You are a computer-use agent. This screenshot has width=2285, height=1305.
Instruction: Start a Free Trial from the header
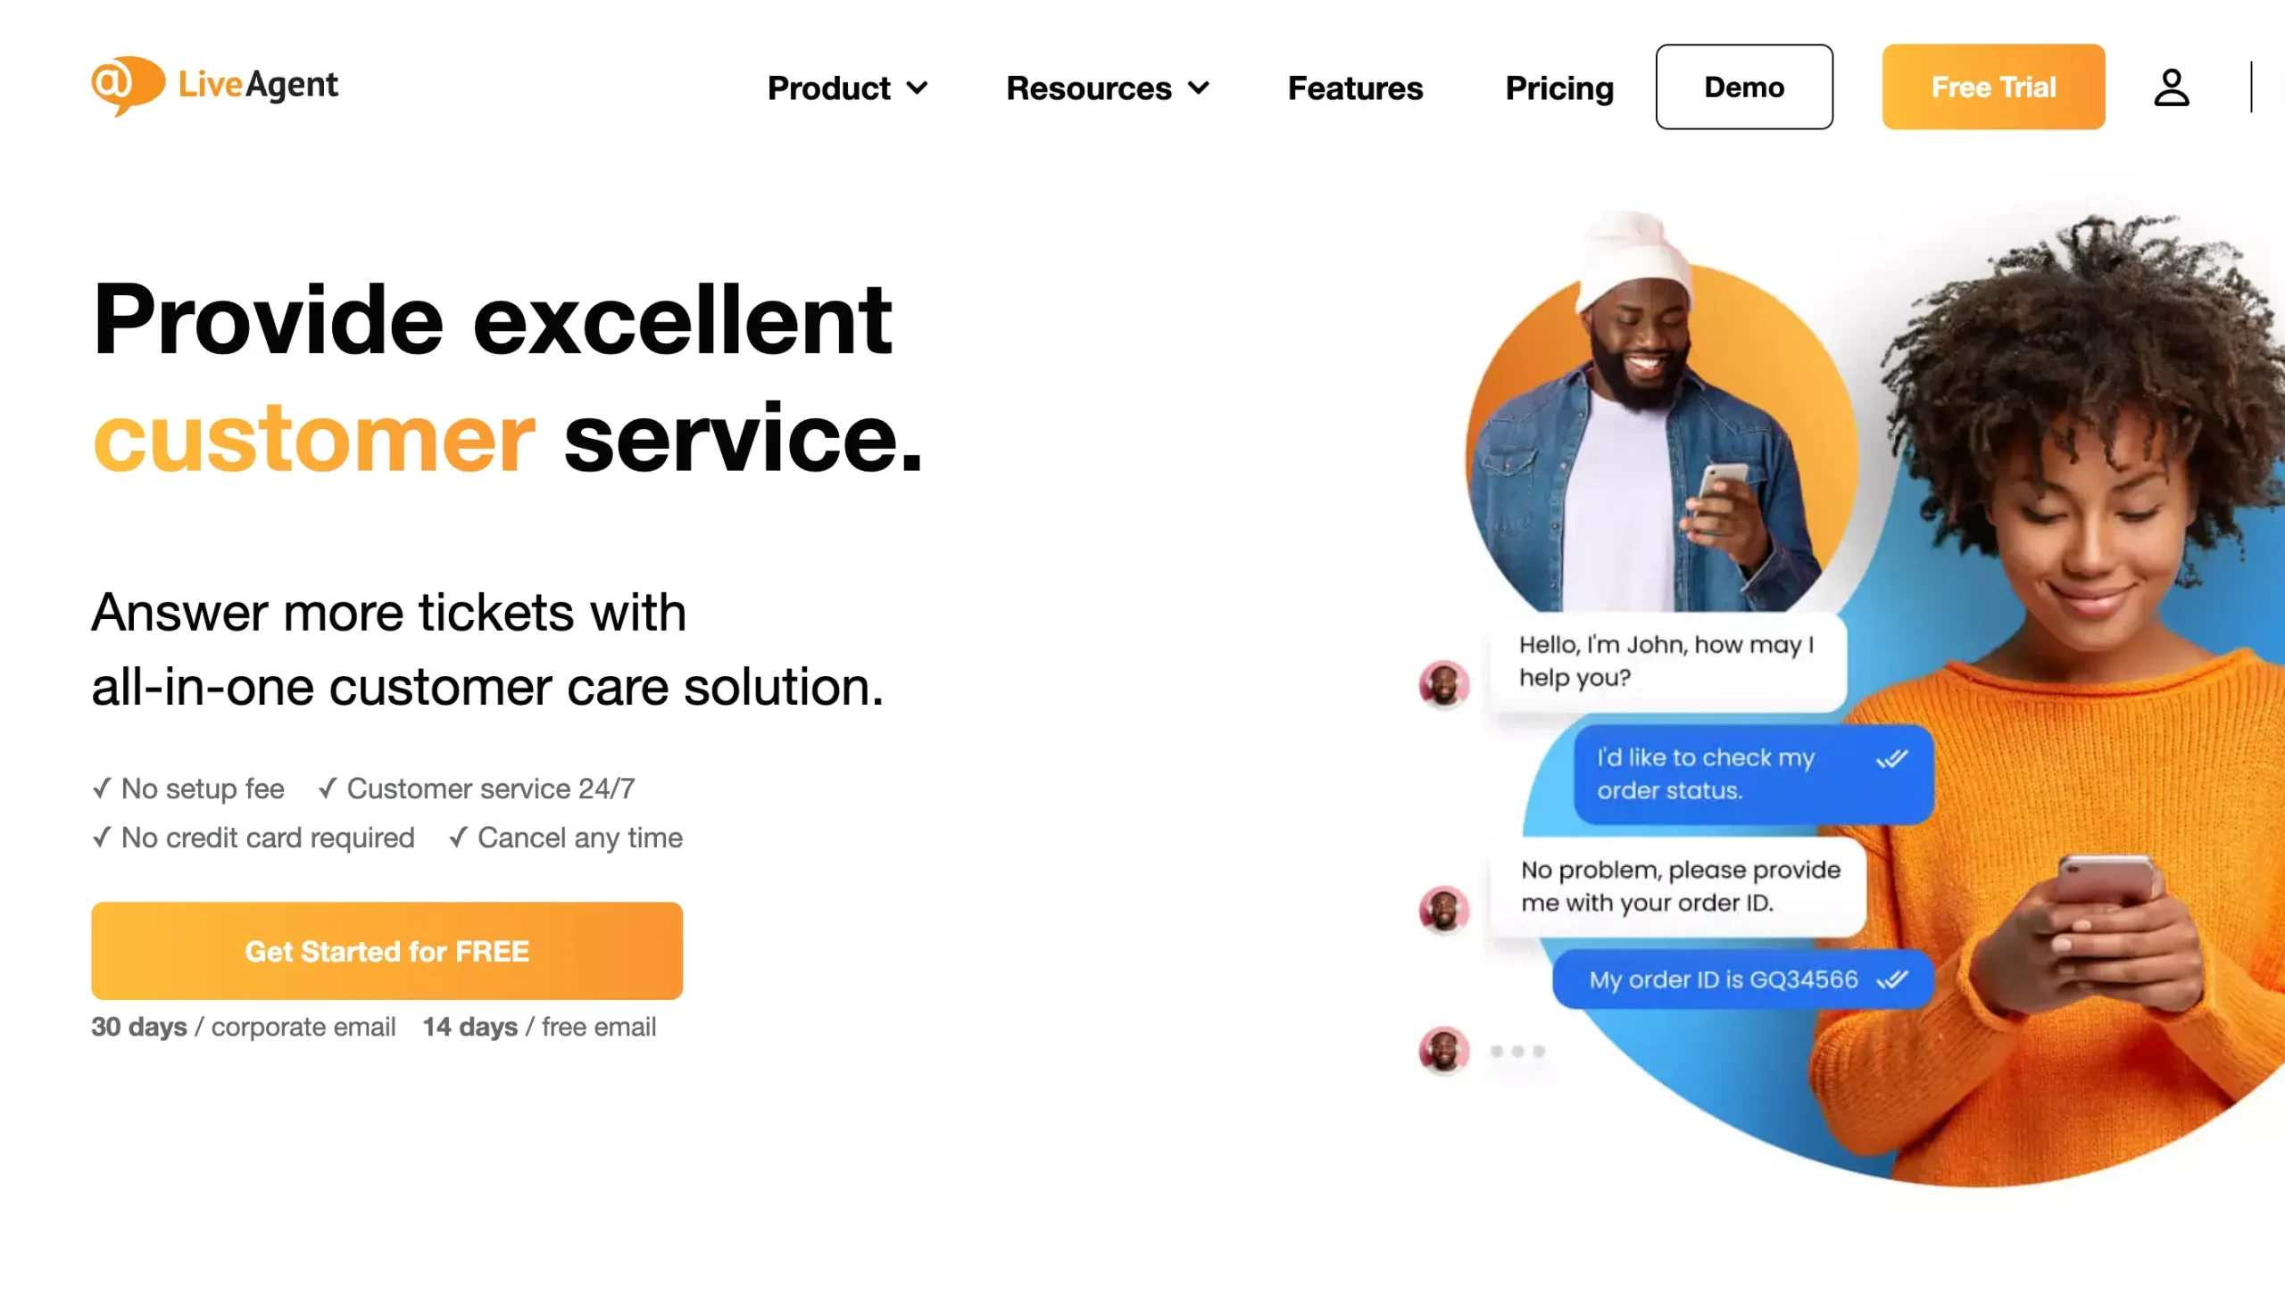[x=1992, y=87]
